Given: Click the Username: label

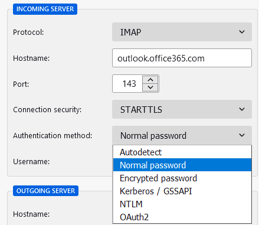Looking at the screenshot, I should coord(31,162).
